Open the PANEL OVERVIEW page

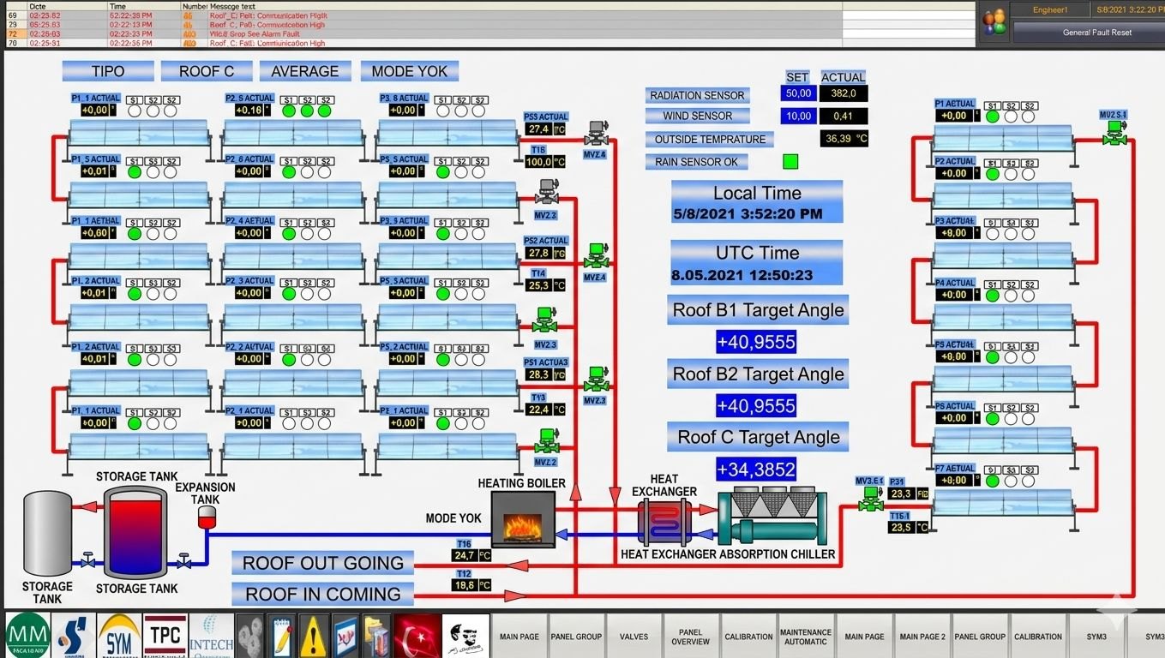tap(691, 637)
